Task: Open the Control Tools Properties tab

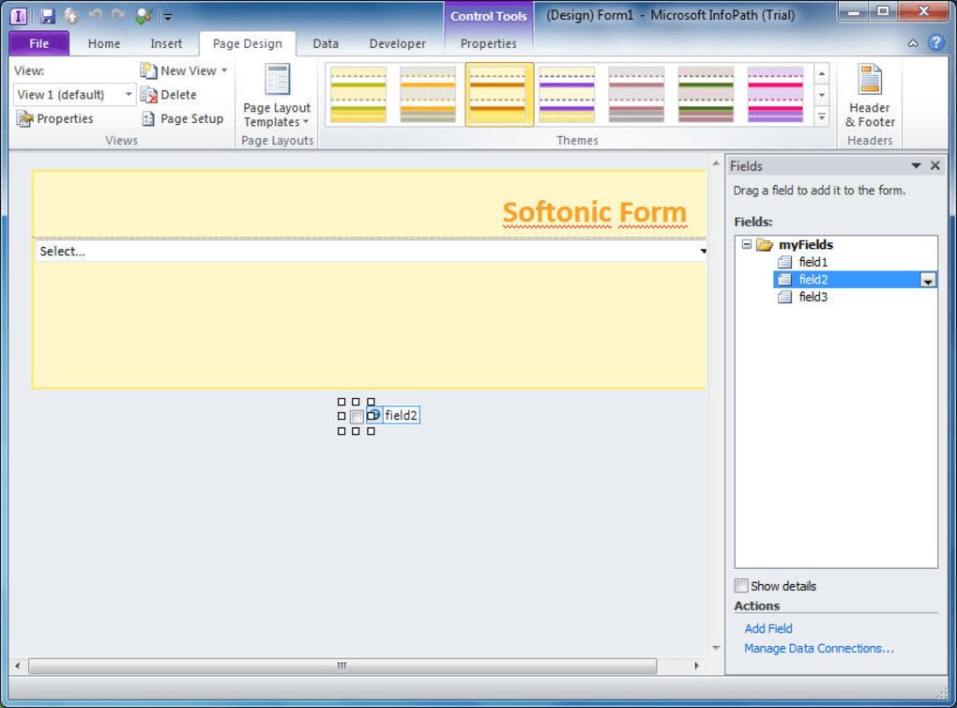Action: (x=488, y=43)
